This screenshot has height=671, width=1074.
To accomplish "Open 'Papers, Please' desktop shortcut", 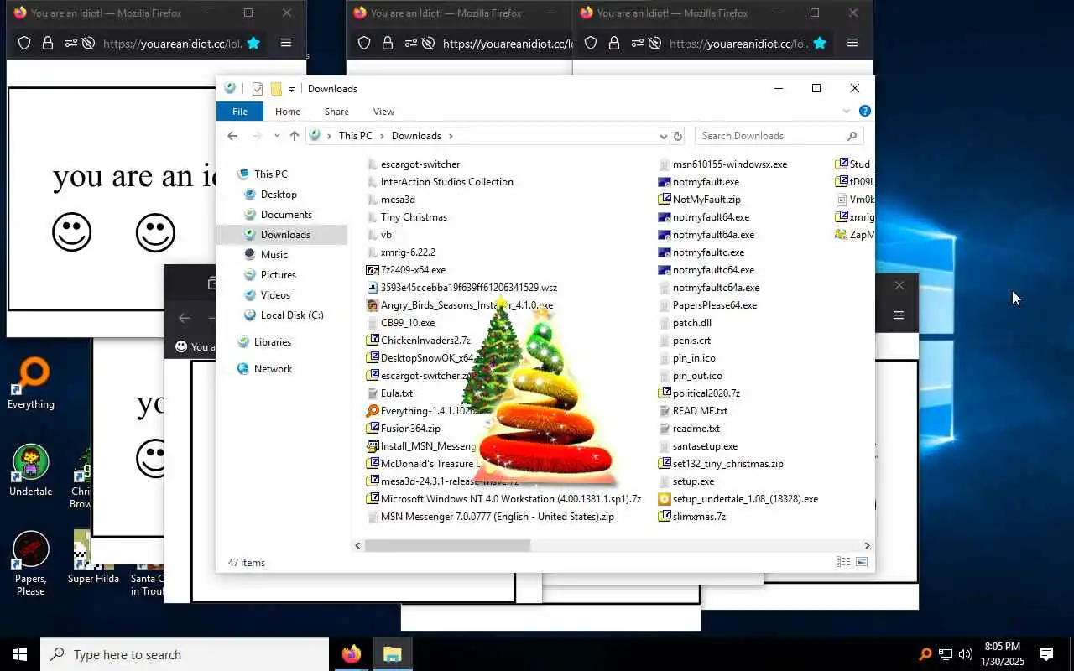I will (x=31, y=564).
